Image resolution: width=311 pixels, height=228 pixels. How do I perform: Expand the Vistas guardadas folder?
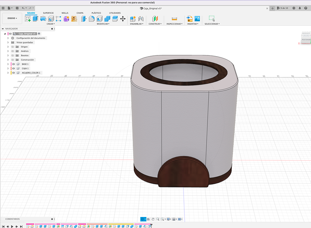coord(8,43)
